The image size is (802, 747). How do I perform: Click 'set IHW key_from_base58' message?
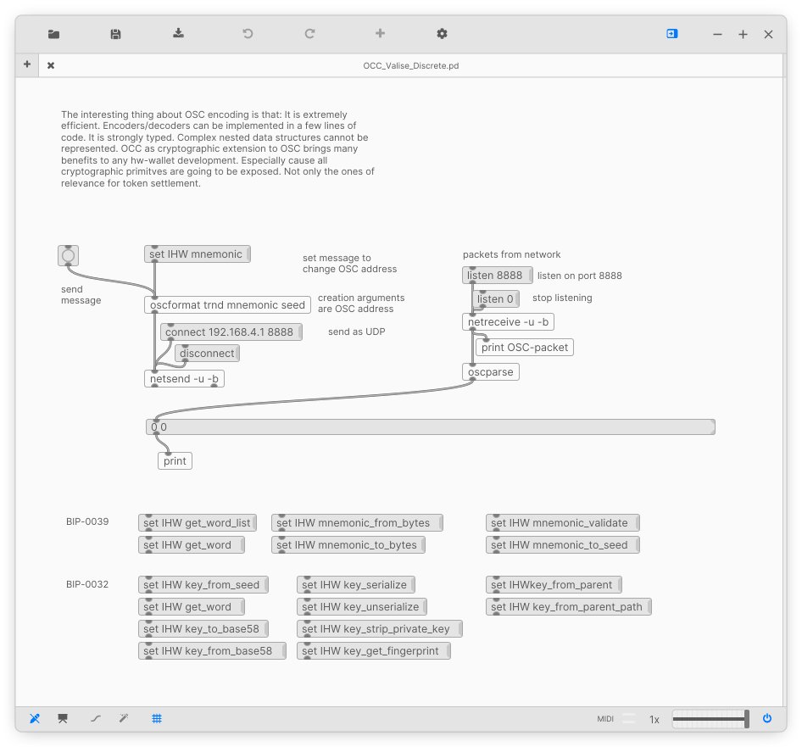coord(212,651)
